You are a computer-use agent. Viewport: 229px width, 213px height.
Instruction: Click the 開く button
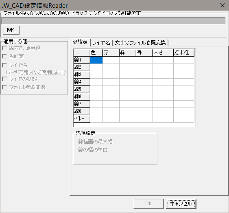(11, 30)
